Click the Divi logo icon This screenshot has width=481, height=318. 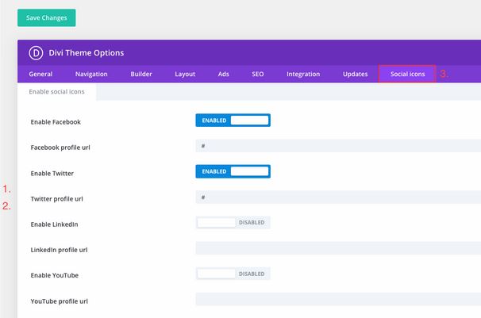click(36, 53)
